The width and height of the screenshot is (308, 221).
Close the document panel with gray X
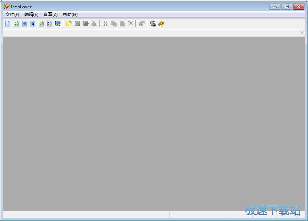click(x=302, y=33)
